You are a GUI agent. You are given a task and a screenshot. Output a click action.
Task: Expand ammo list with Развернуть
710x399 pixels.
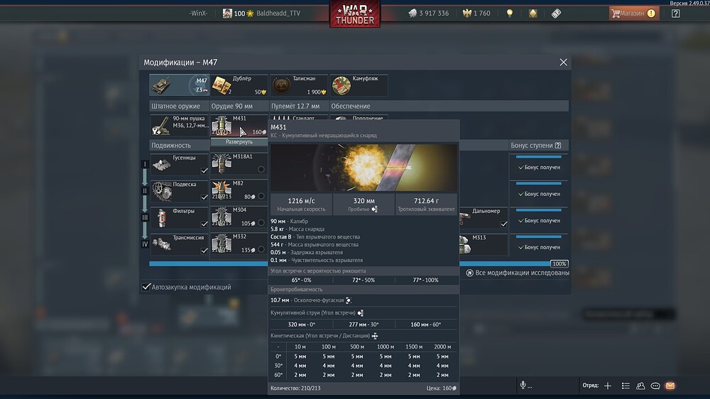tap(239, 141)
